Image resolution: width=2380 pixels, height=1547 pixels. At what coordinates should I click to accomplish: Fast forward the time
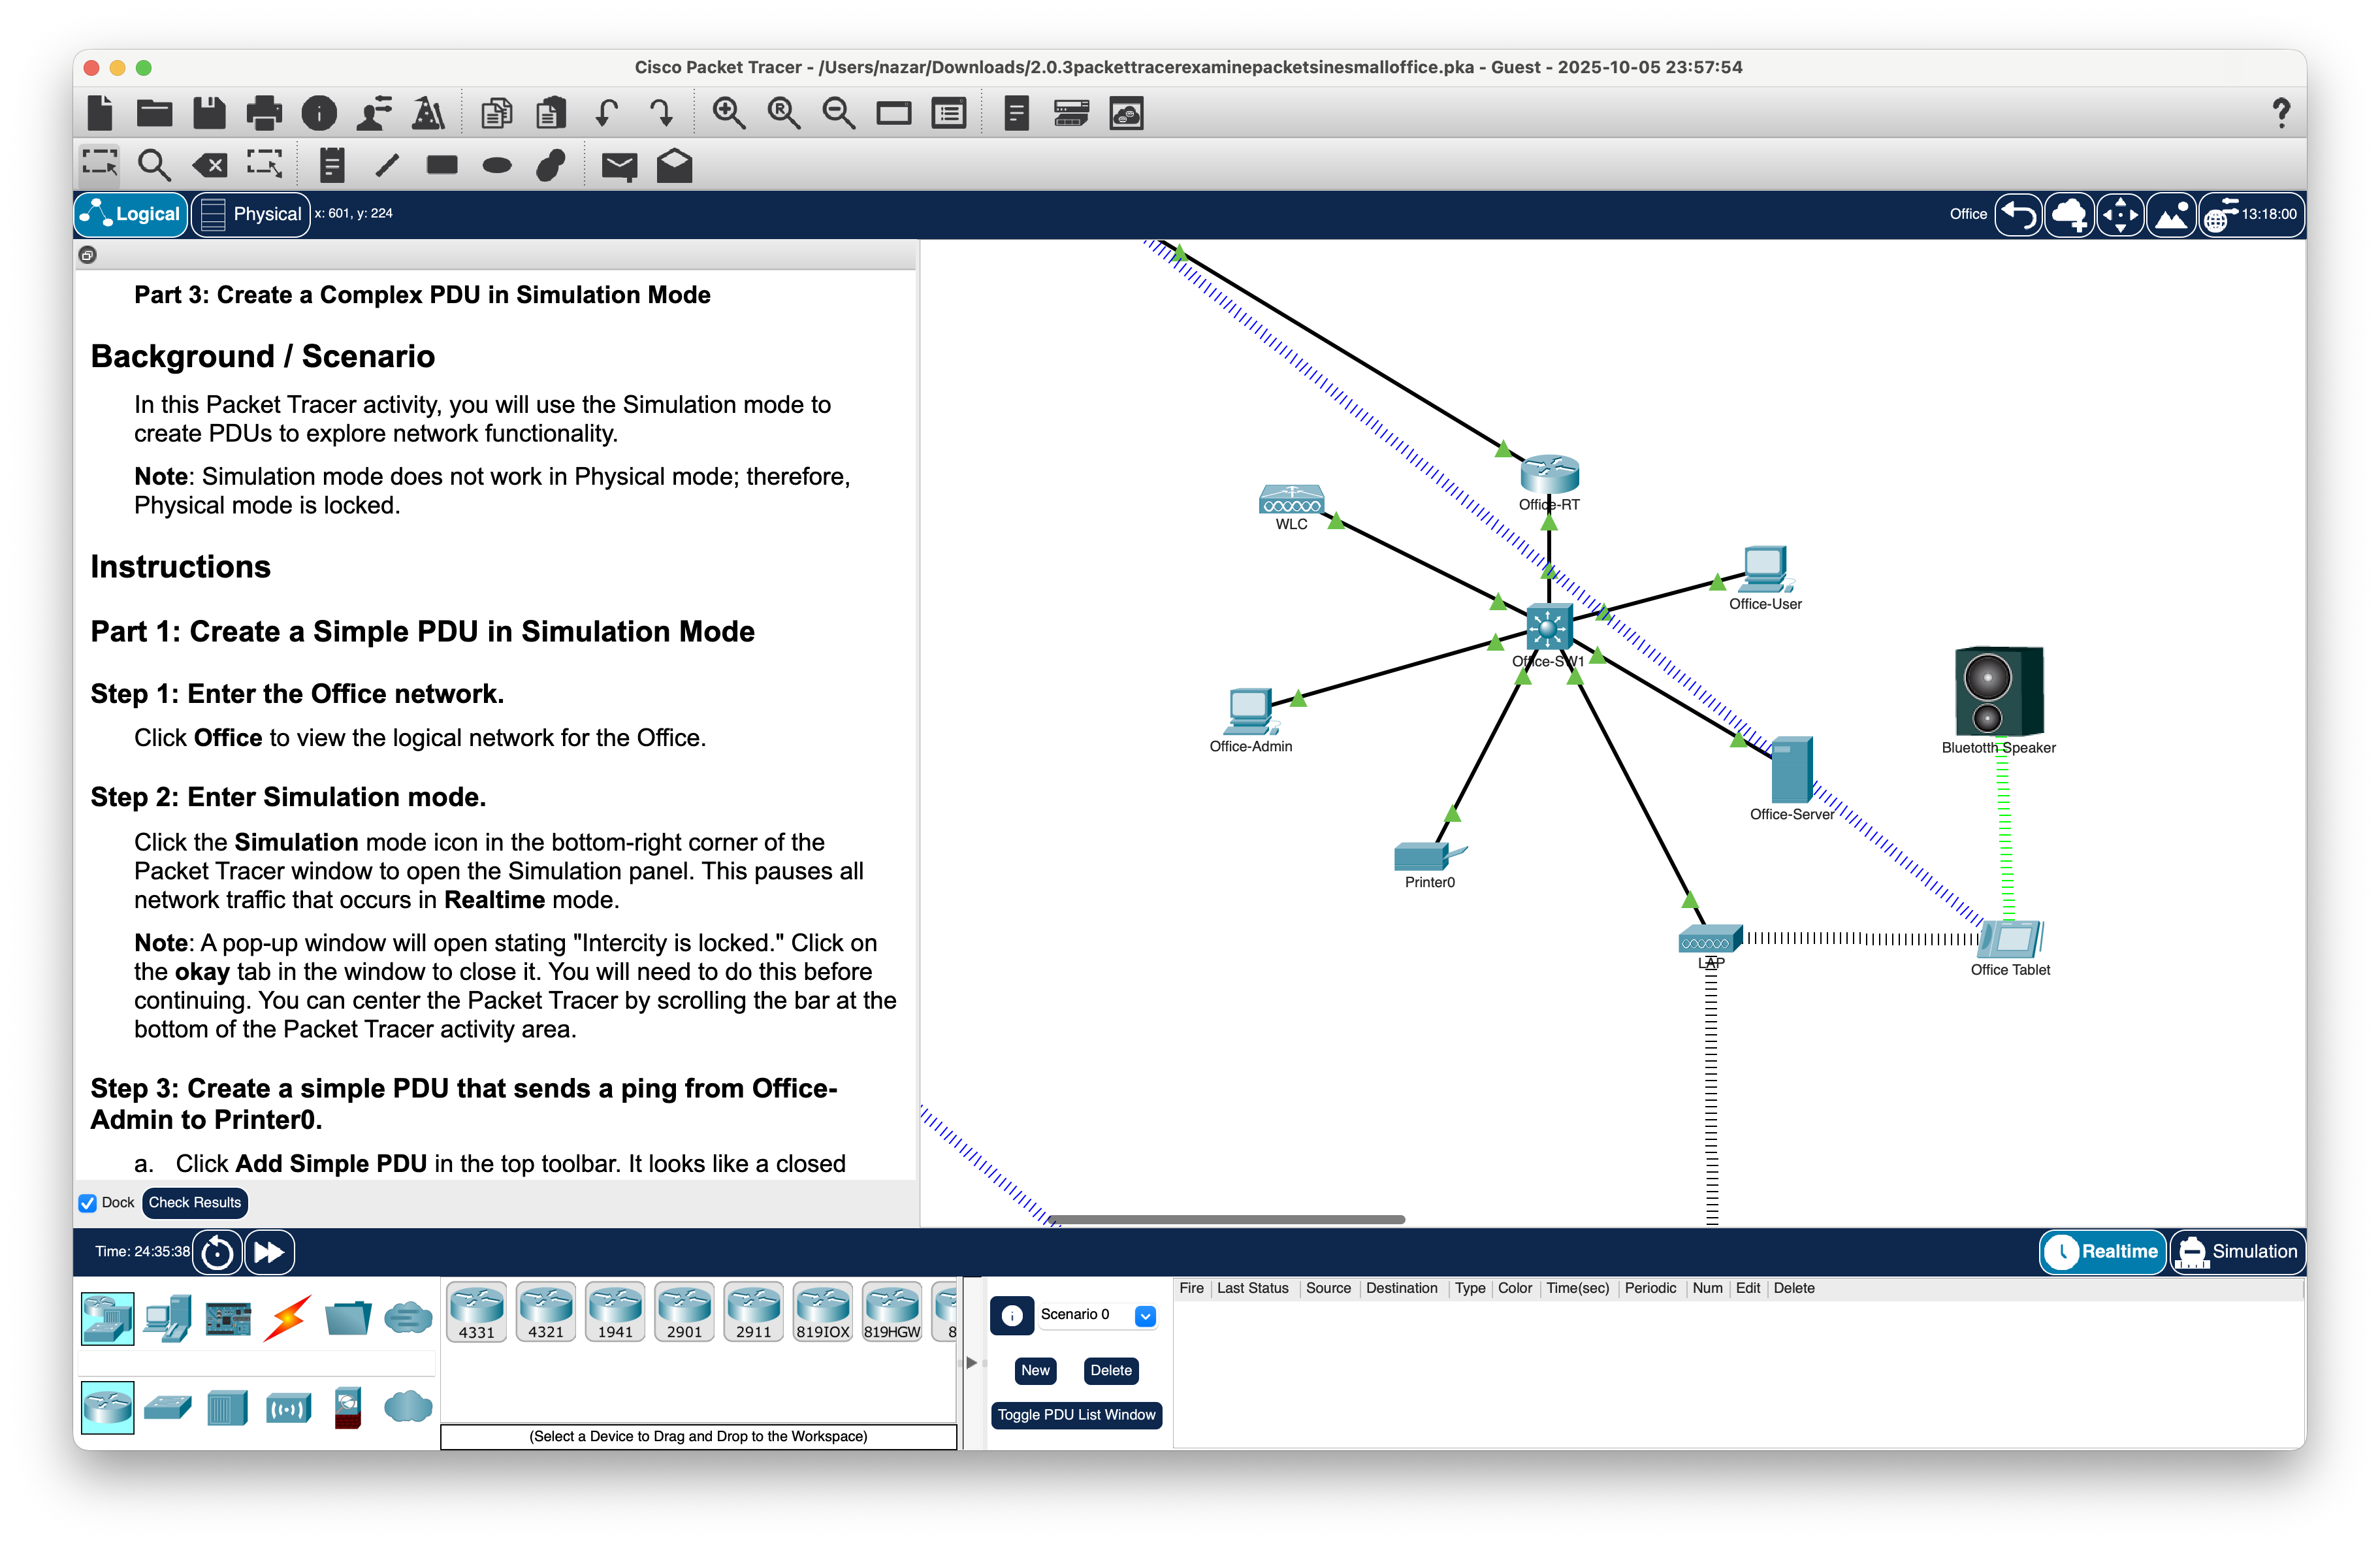click(x=269, y=1252)
